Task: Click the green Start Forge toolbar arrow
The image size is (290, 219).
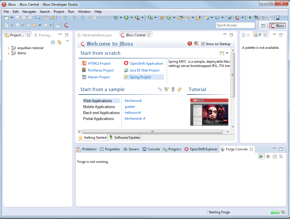Action: tap(250, 18)
